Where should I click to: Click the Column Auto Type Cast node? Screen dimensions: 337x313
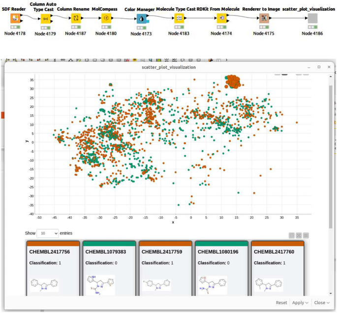(x=45, y=19)
